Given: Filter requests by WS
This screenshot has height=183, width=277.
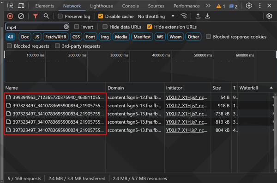Looking at the screenshot, I should [160, 37].
